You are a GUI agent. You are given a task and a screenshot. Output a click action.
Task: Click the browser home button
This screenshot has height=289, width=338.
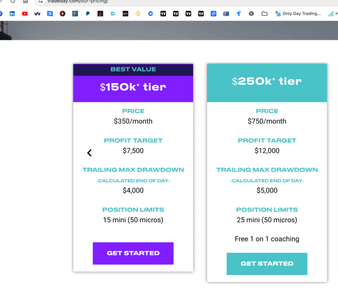tap(25, 1)
